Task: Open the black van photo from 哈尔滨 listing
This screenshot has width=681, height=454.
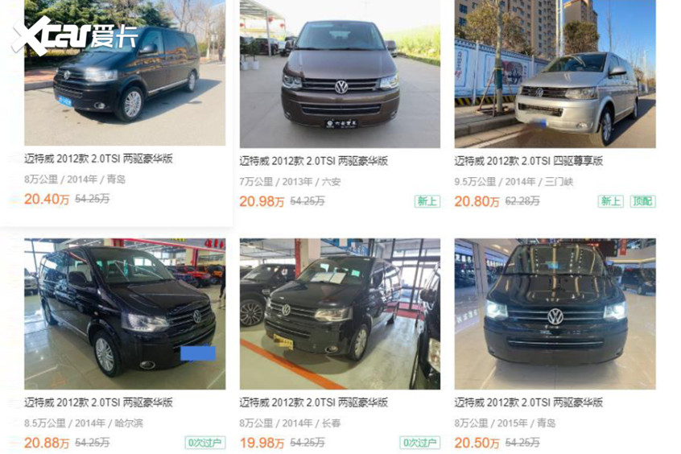Action: 125,314
